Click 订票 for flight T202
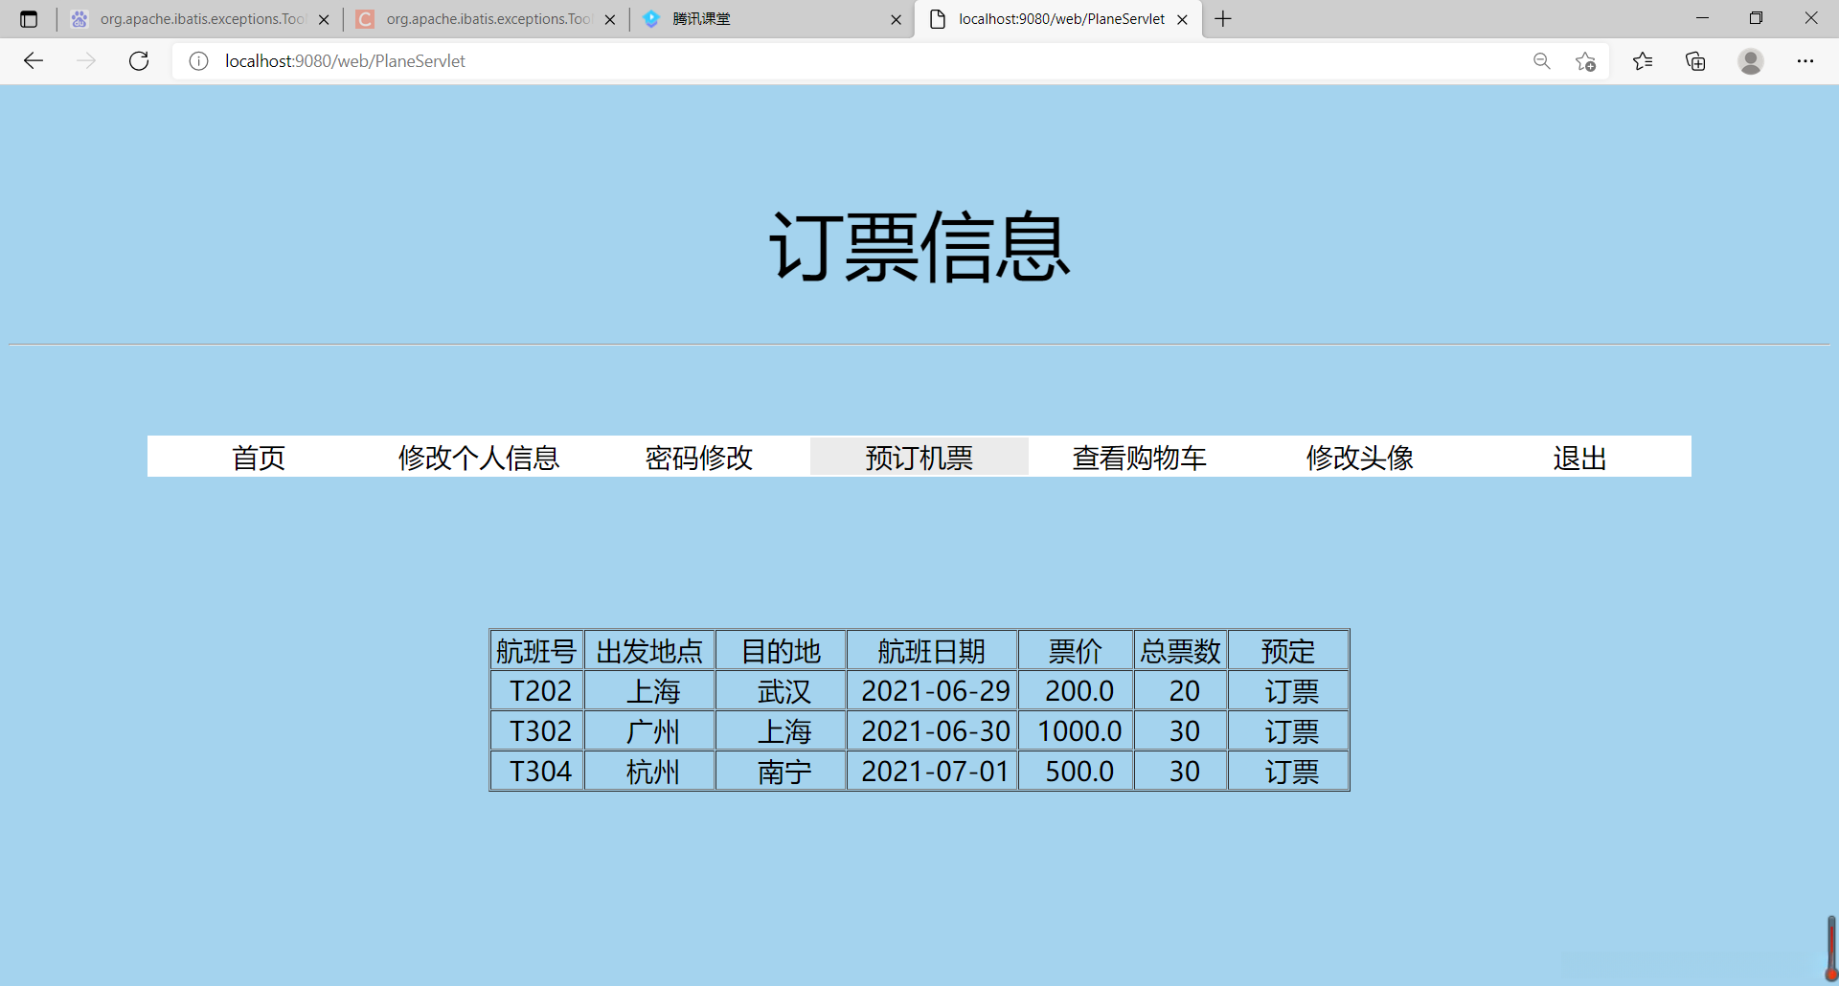Viewport: 1839px width, 986px height. click(1291, 691)
